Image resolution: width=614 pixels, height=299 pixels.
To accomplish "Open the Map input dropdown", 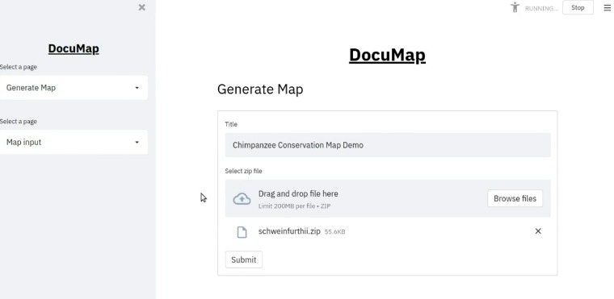I will point(74,143).
